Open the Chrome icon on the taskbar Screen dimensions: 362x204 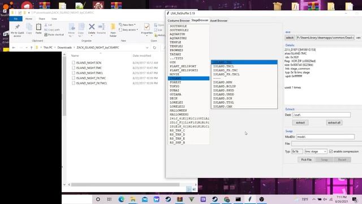pos(226,199)
